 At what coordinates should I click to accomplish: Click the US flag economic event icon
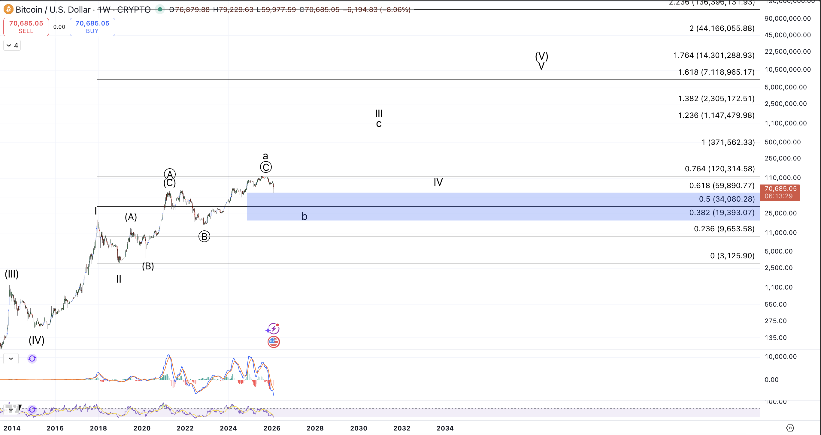[274, 342]
